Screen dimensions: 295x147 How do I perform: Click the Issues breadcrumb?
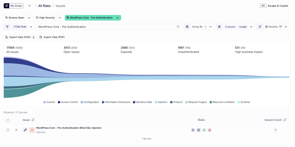click(60, 6)
